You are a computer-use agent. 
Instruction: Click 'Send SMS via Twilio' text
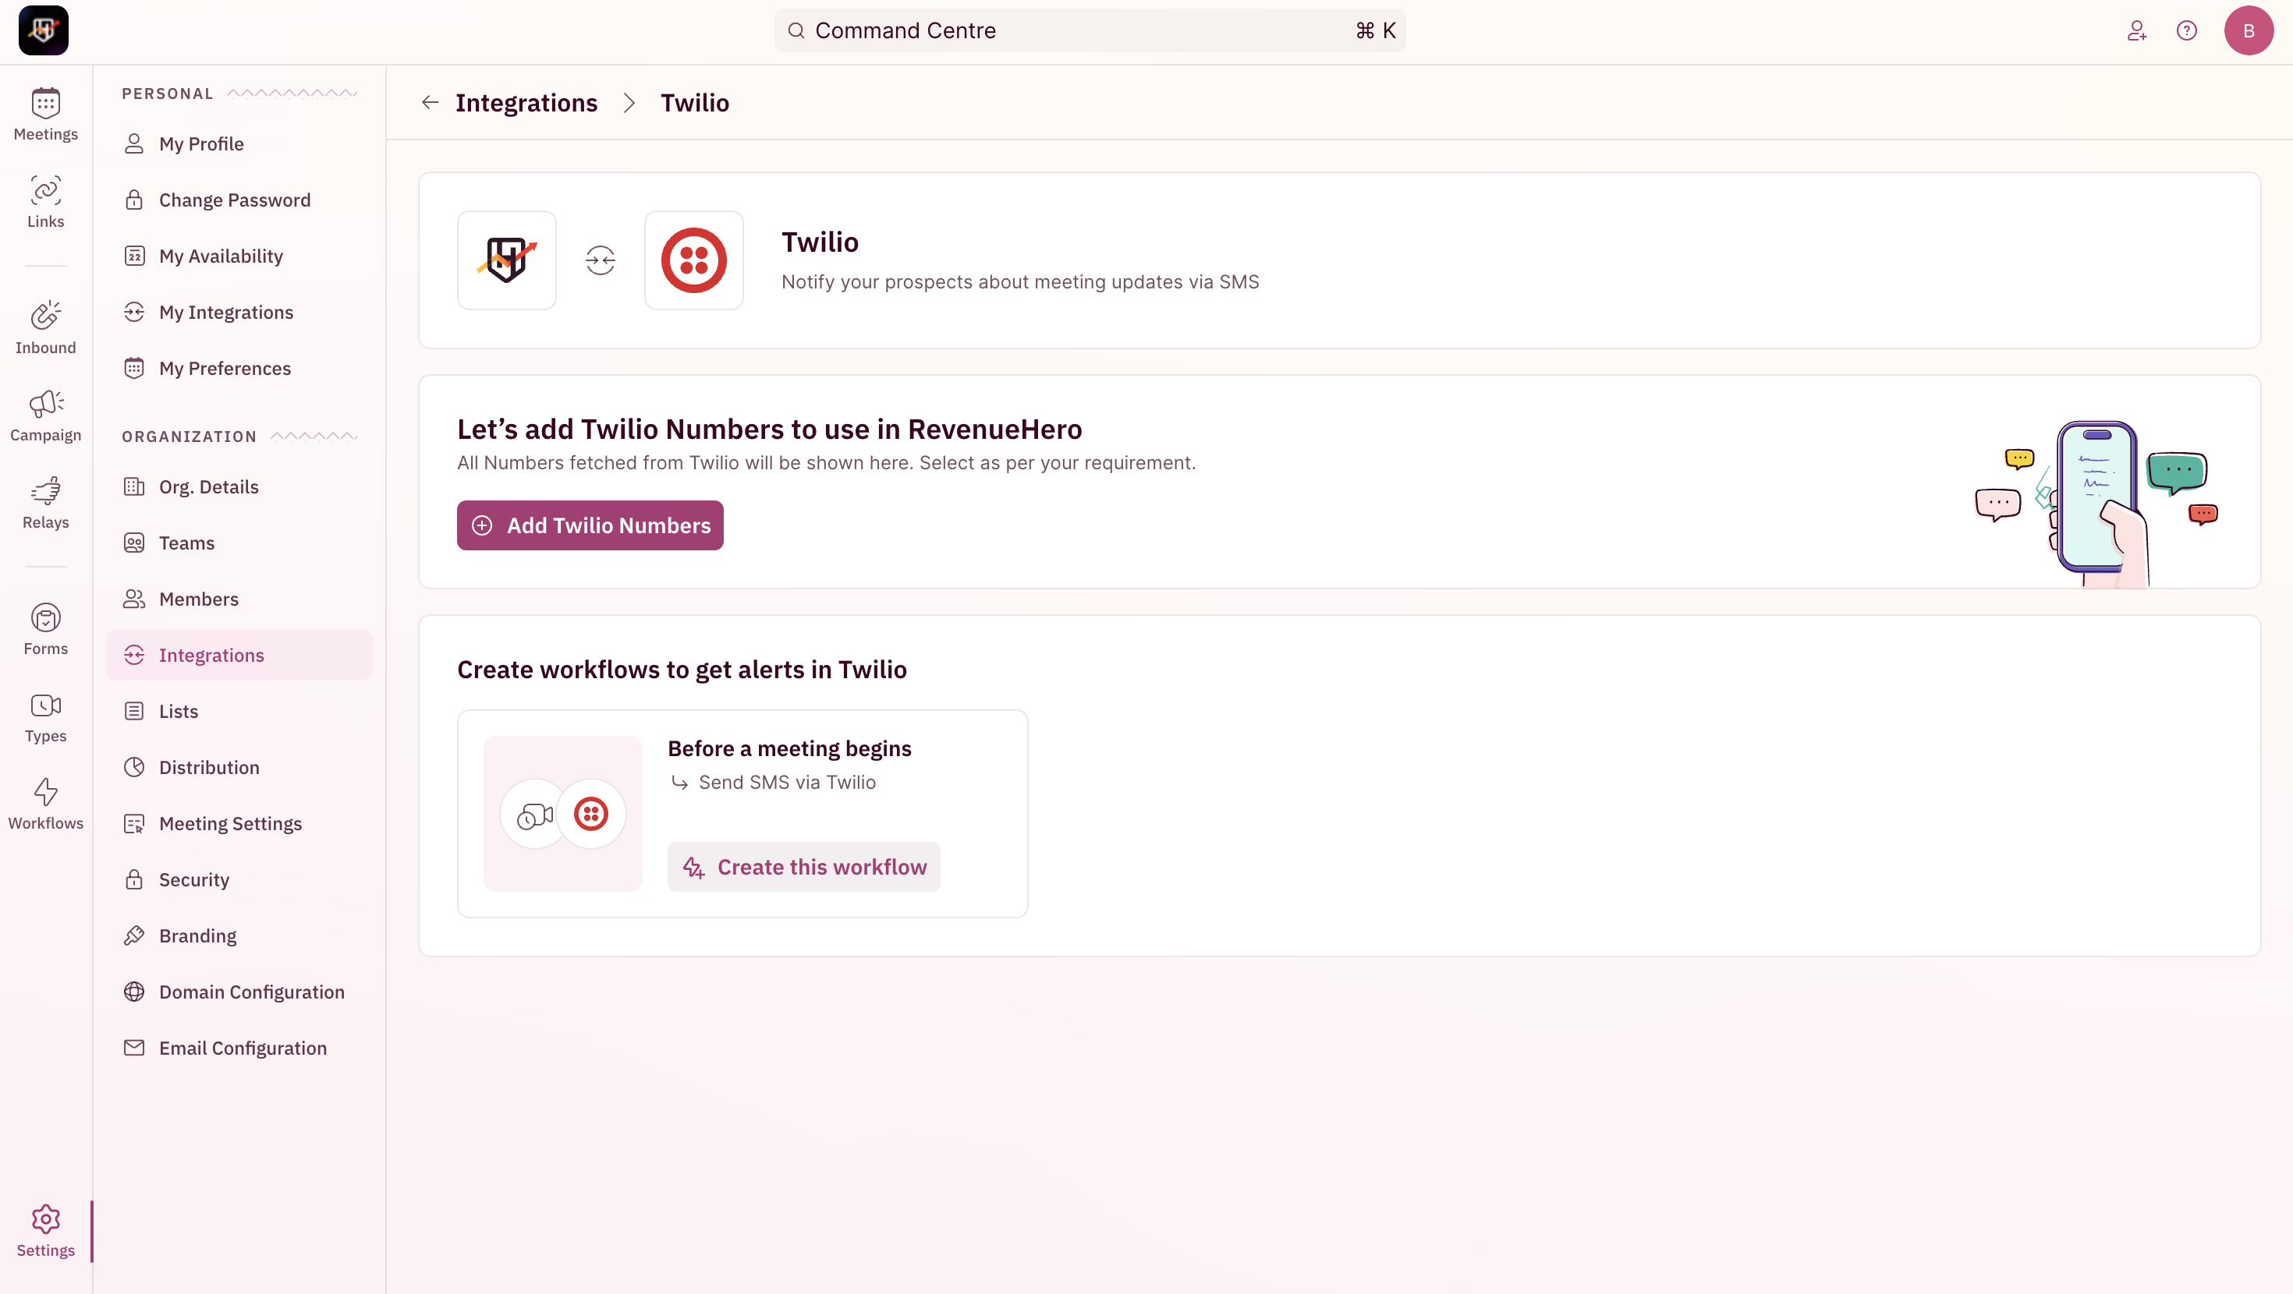tap(787, 781)
